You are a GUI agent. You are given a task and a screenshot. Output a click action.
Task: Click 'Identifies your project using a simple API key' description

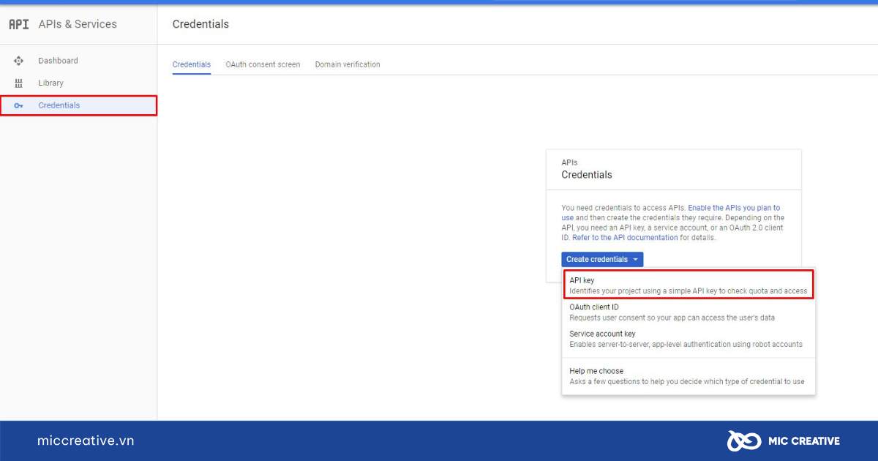tap(688, 291)
